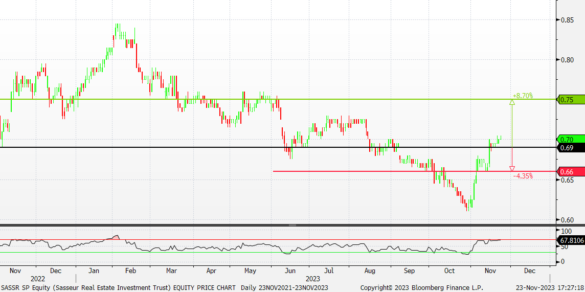The image size is (585, 292).
Task: Select the 67.8106 RSI value label
Action: (571, 240)
